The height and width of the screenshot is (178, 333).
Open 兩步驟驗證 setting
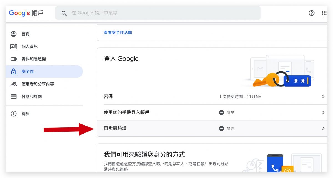click(212, 129)
